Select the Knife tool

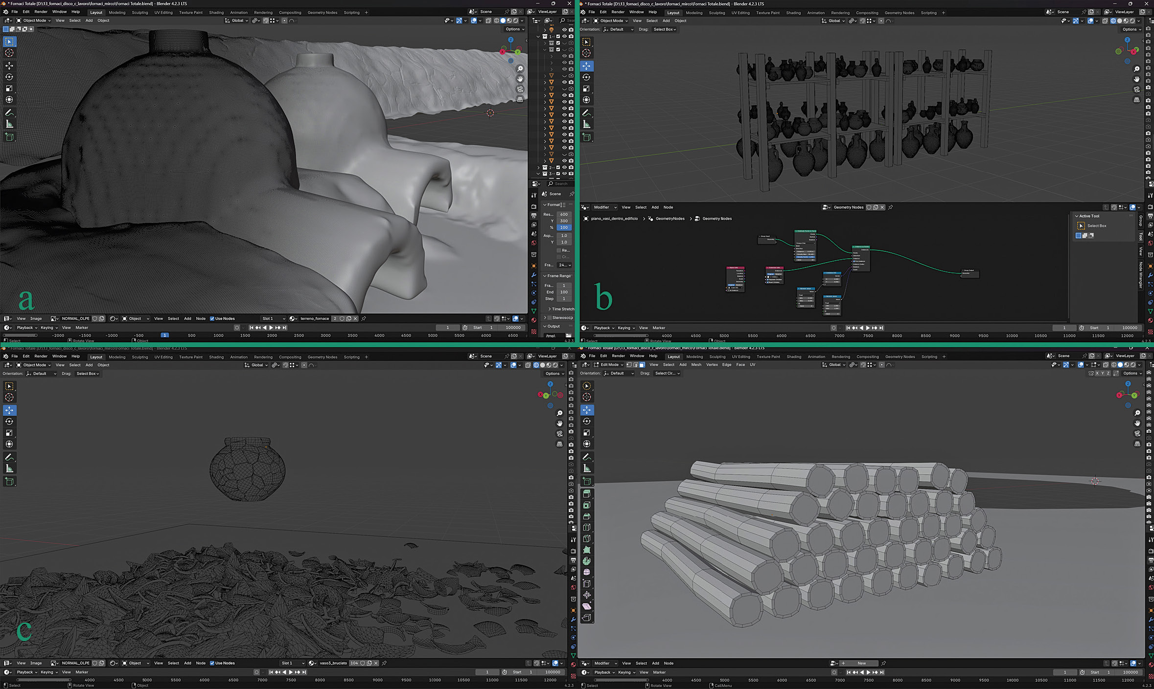(x=586, y=538)
